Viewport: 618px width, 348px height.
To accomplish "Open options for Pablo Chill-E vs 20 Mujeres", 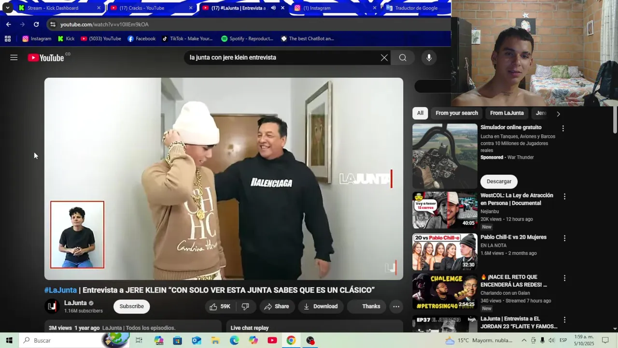I will [x=564, y=238].
